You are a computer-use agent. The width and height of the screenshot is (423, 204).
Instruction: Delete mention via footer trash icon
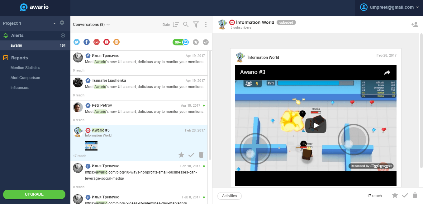[x=415, y=195]
